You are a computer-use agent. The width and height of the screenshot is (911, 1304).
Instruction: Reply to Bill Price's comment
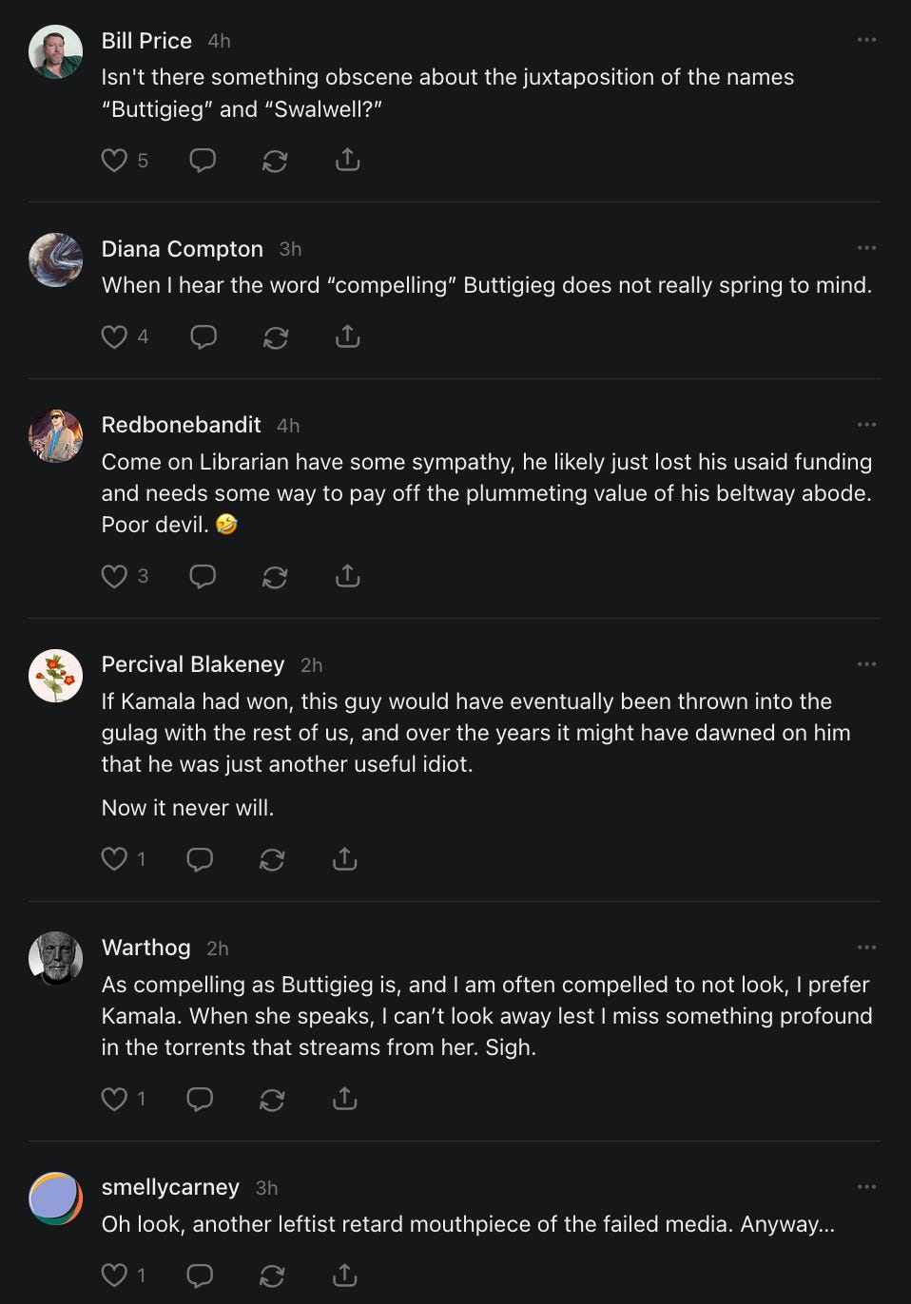(x=203, y=160)
